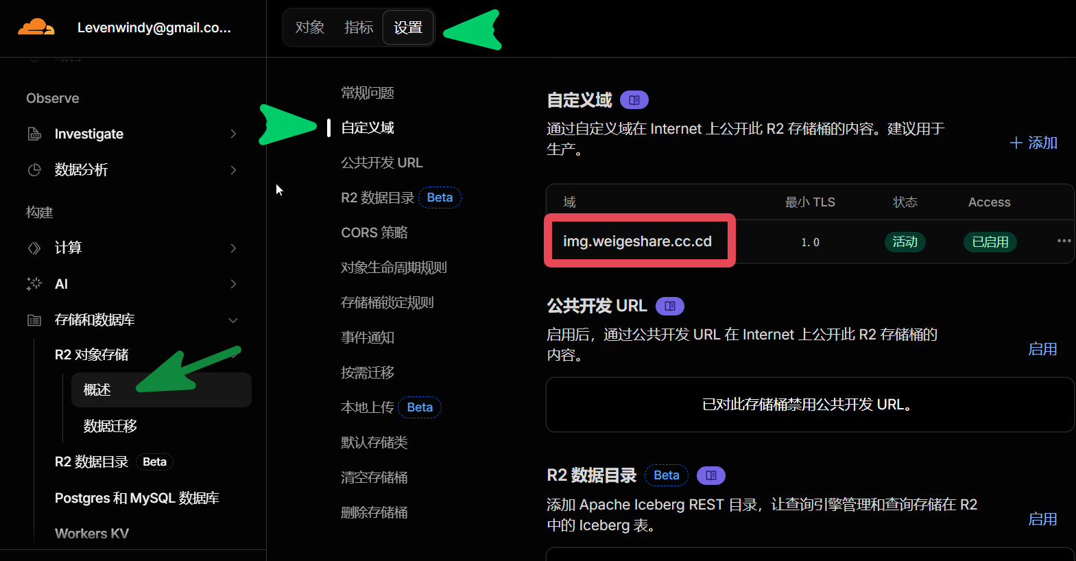Click the img.weigeshare.cc.cd domain cell
Viewport: 1076px width, 561px height.
point(638,241)
